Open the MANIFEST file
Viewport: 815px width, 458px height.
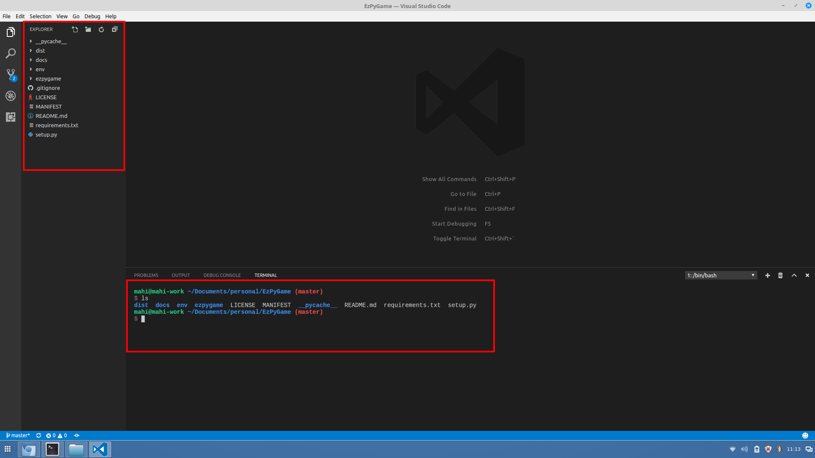click(73, 106)
